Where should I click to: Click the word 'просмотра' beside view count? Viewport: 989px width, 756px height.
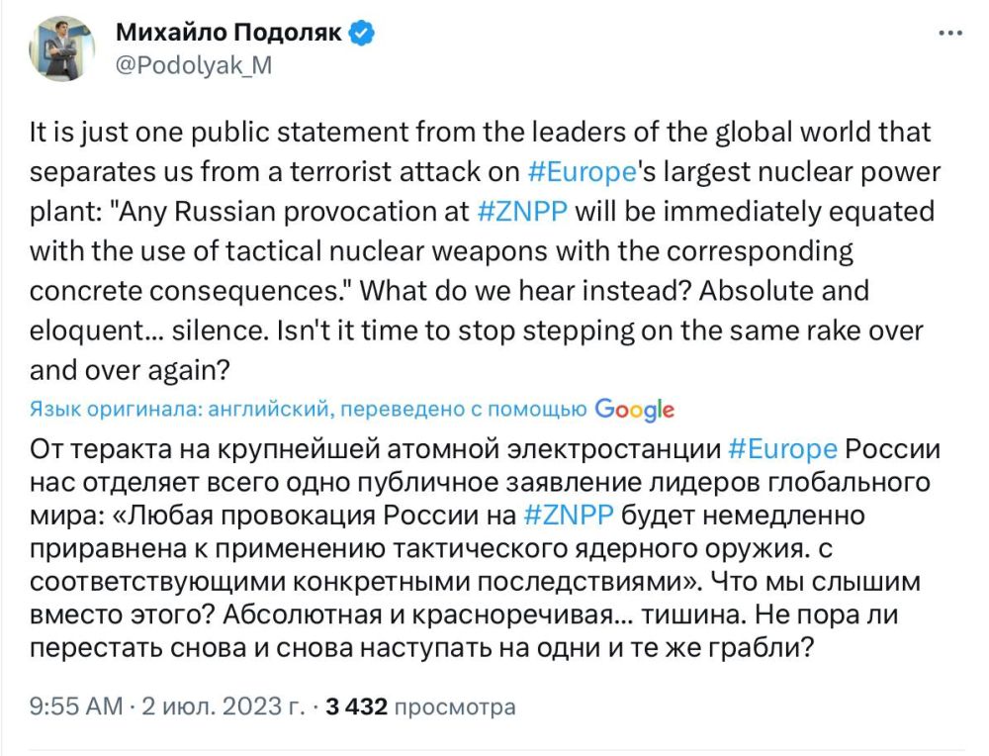click(x=455, y=708)
